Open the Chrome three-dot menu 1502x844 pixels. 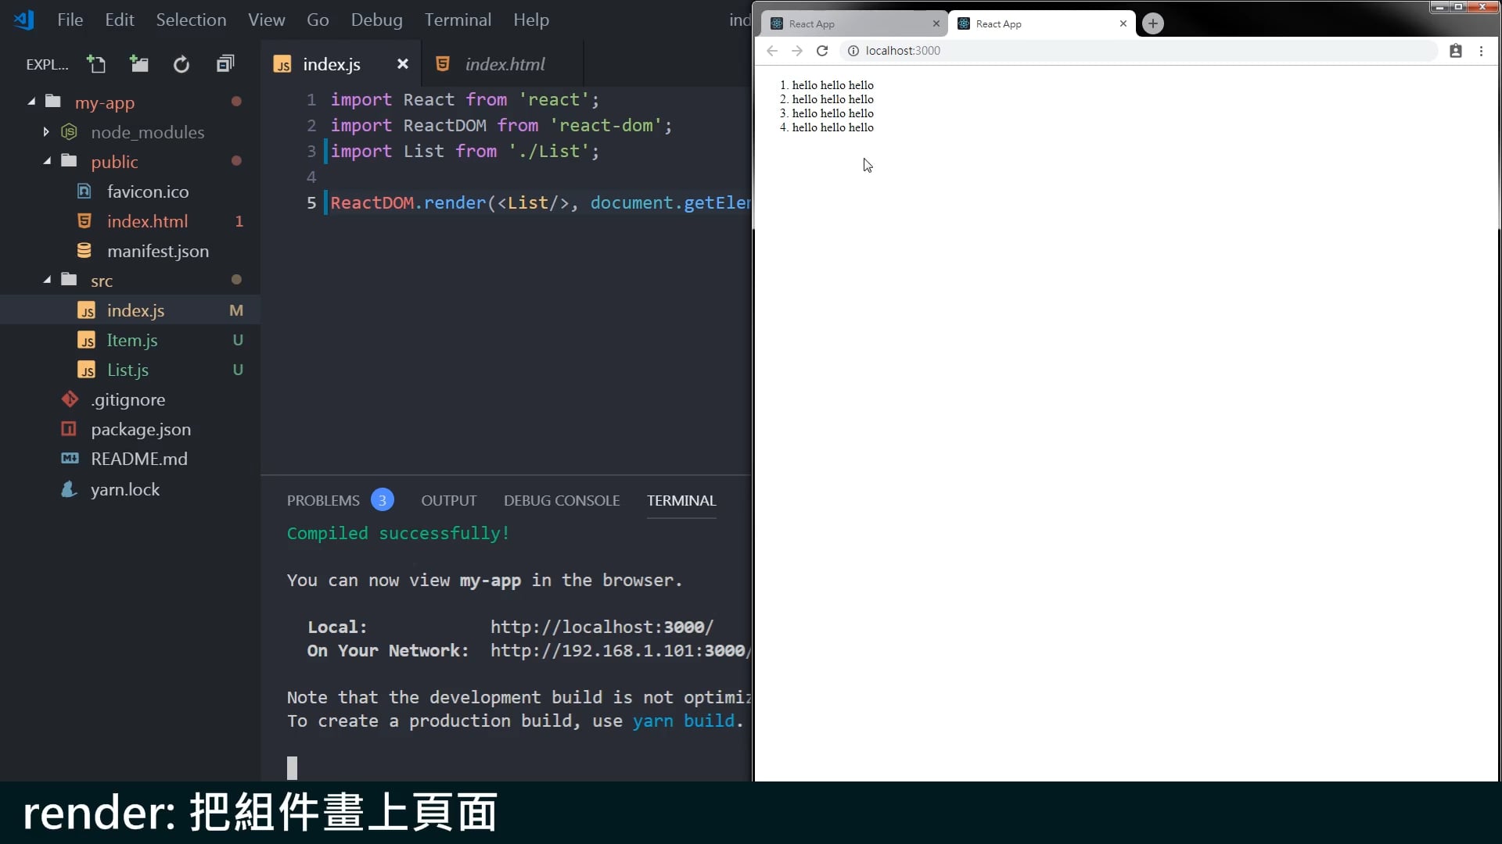(x=1481, y=51)
